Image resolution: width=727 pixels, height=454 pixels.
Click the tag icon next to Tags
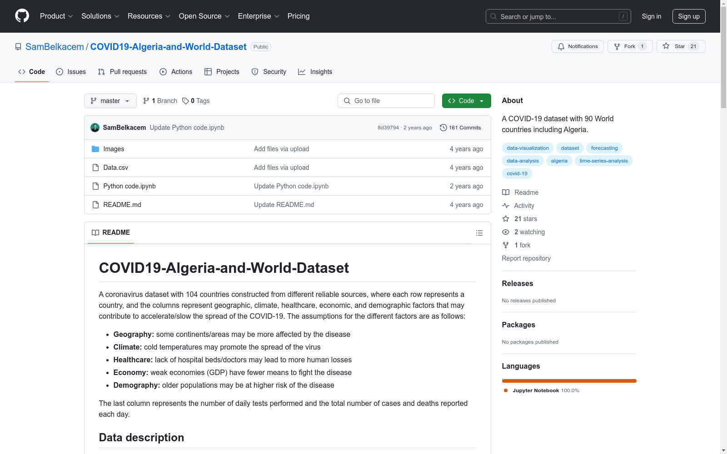click(x=185, y=101)
